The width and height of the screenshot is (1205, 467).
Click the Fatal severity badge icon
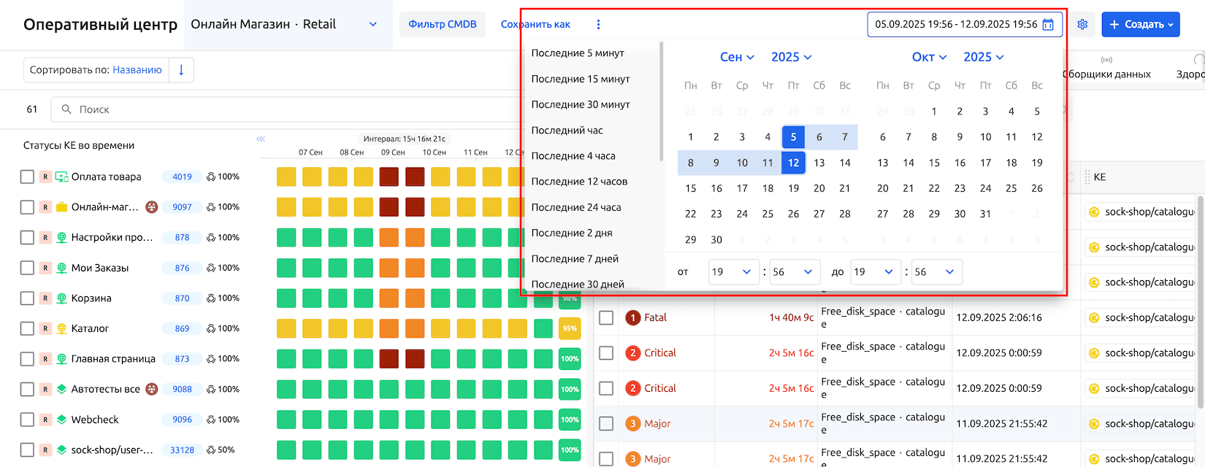(x=632, y=317)
